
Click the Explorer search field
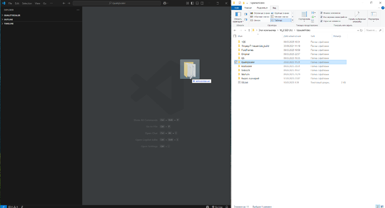[x=374, y=30]
